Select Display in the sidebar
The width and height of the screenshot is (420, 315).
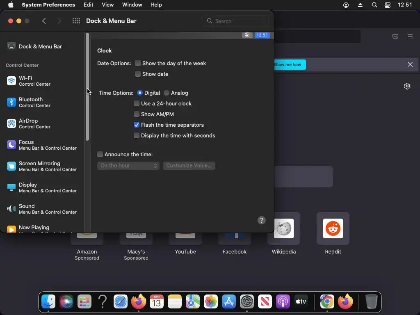point(42,187)
